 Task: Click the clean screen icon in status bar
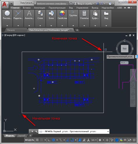pos(130,140)
